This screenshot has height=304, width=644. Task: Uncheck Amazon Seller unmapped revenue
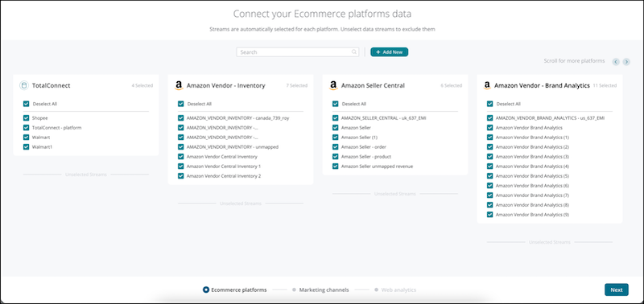[x=335, y=166]
